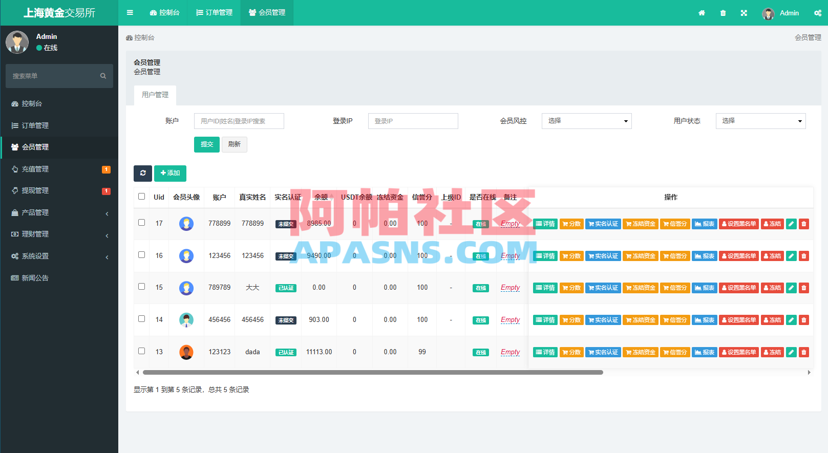Click Empty remark link for Uid 13
828x453 pixels.
510,352
